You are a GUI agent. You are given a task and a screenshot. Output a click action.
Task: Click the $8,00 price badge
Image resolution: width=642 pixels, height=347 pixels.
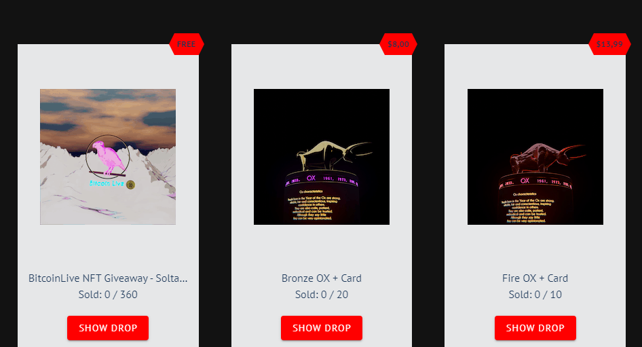click(x=398, y=44)
